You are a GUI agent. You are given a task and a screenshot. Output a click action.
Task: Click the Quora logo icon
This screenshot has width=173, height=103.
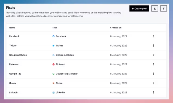[53, 83]
